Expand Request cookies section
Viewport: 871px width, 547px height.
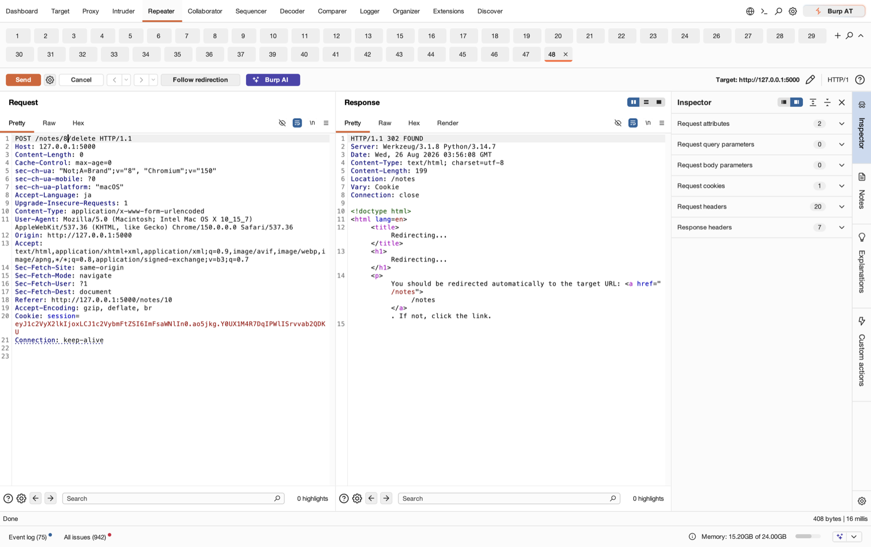[x=761, y=186]
